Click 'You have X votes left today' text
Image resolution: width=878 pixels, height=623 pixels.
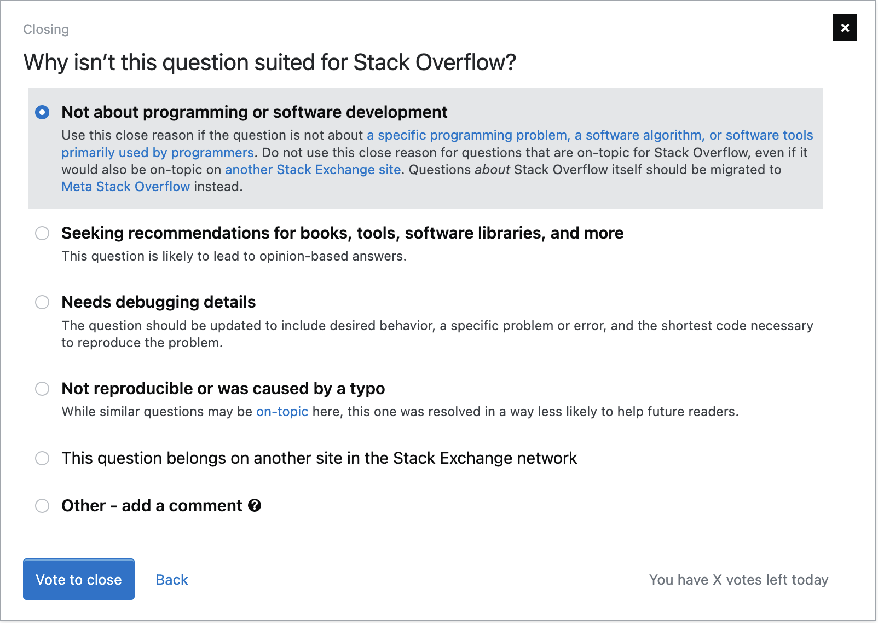(x=739, y=580)
